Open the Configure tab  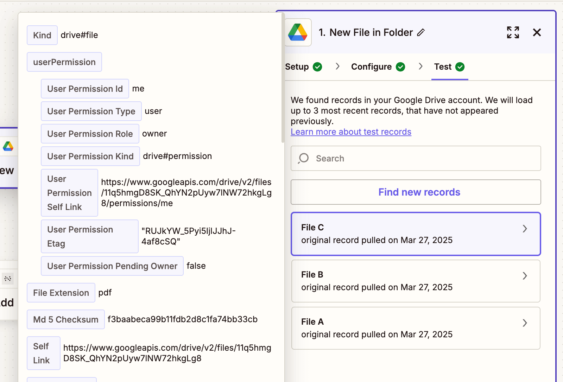click(371, 66)
